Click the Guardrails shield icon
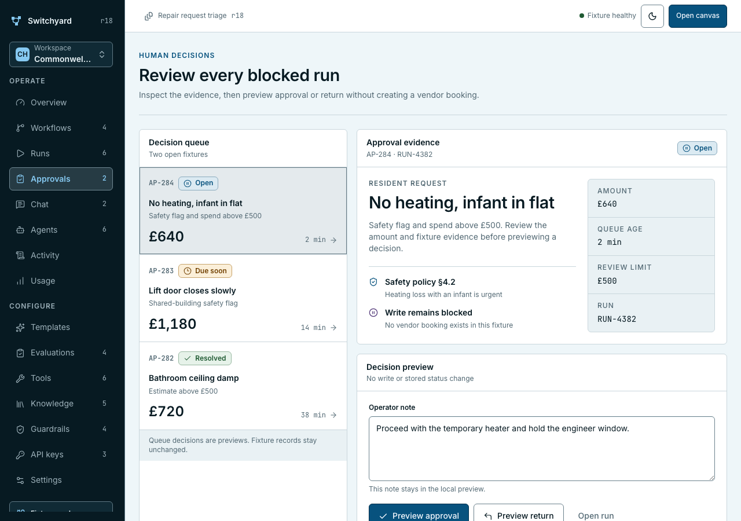Screen dimensions: 741x521 point(20,429)
